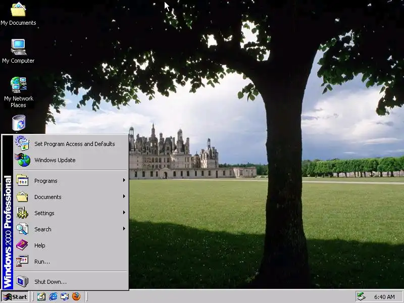Click the Documents label in Start menu

[48, 197]
